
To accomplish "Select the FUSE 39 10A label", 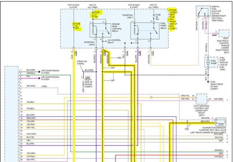I will [158, 17].
